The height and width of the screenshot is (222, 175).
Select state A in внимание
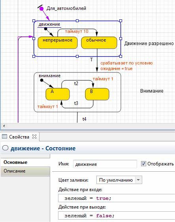(58, 94)
